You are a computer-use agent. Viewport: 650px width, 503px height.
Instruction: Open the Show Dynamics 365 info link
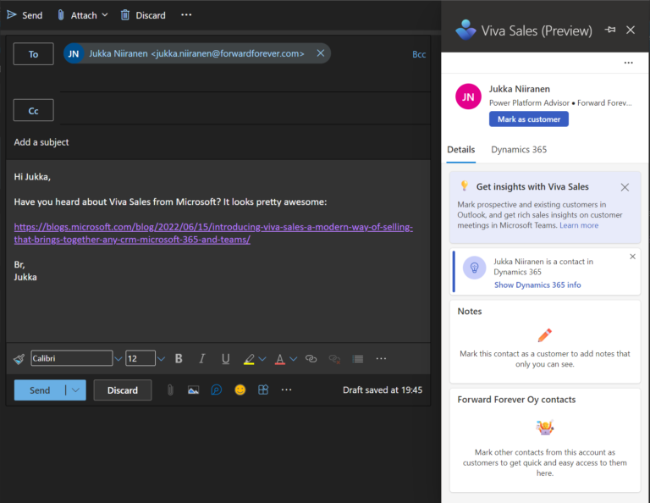(537, 285)
